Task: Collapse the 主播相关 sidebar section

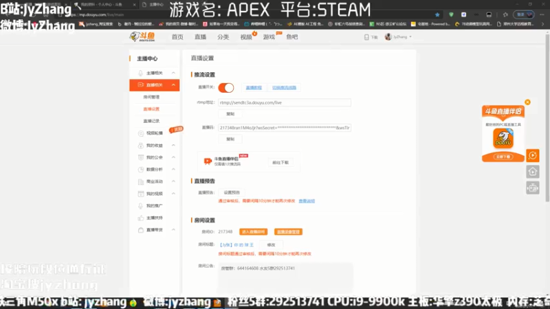Action: point(173,73)
